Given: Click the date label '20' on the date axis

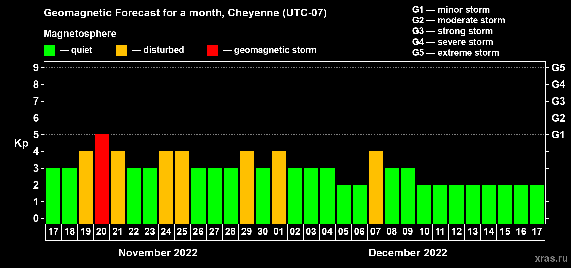Looking at the screenshot, I should click(101, 231).
